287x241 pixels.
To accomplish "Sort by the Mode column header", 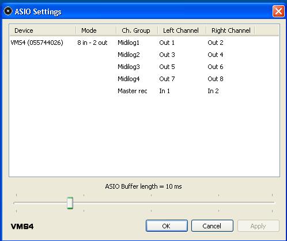I will coord(96,30).
